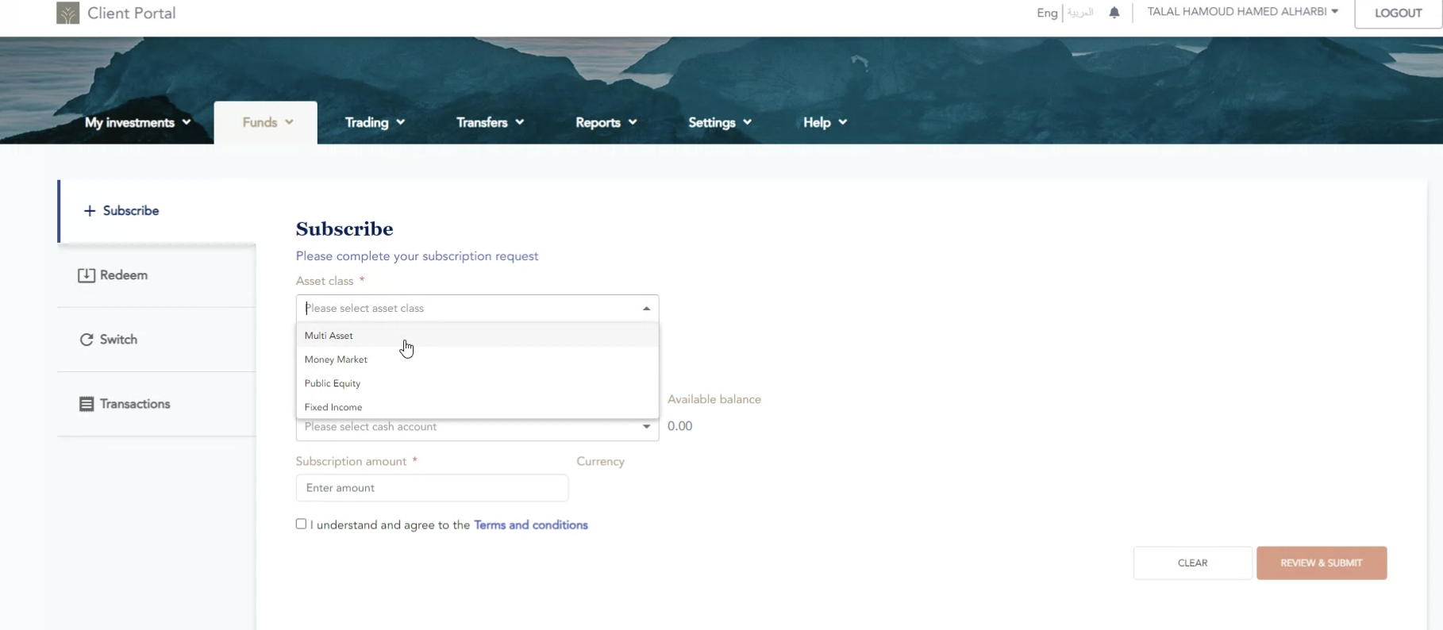1443x630 pixels.
Task: Click the Client Portal logo icon
Action: click(68, 13)
